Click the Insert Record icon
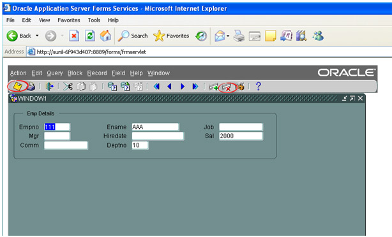 click(x=214, y=87)
